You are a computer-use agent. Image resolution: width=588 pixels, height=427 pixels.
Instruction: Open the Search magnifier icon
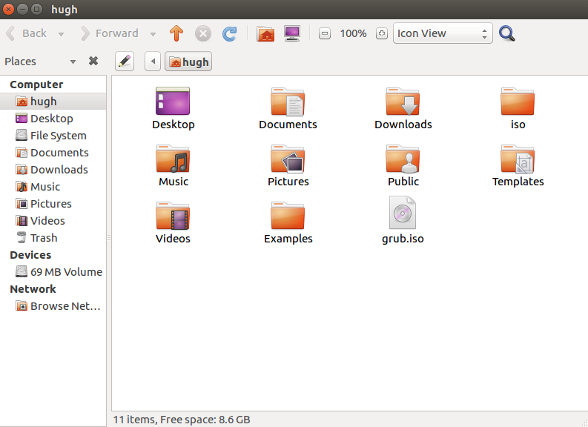[x=507, y=33]
